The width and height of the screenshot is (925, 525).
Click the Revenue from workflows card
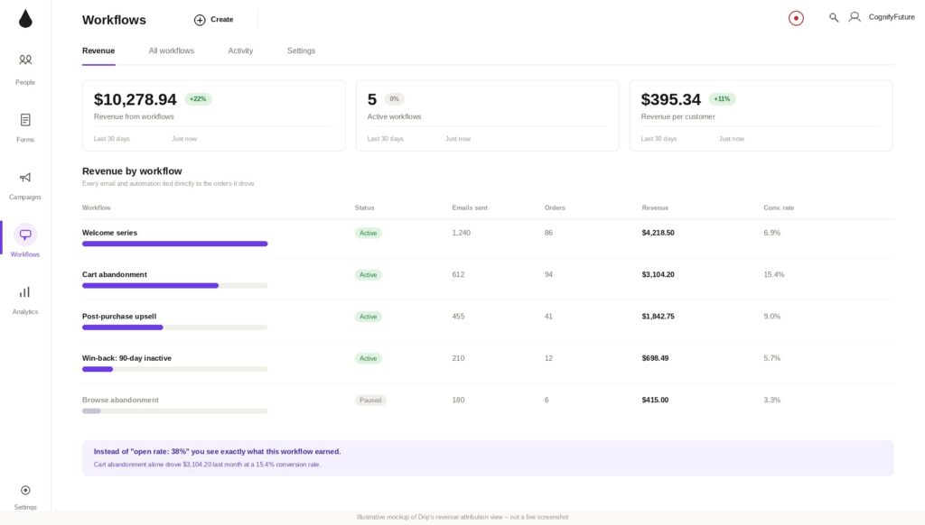point(213,115)
